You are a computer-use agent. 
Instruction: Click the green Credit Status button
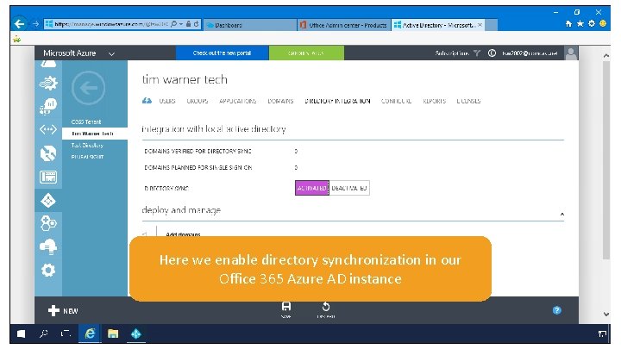click(306, 53)
